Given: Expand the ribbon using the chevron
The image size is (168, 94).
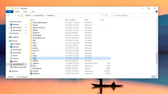Looking at the screenshot, I should click(154, 11).
